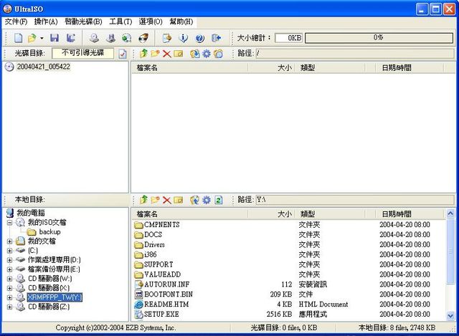Go up a level in local directory
The width and height of the screenshot is (459, 336).
[143, 200]
